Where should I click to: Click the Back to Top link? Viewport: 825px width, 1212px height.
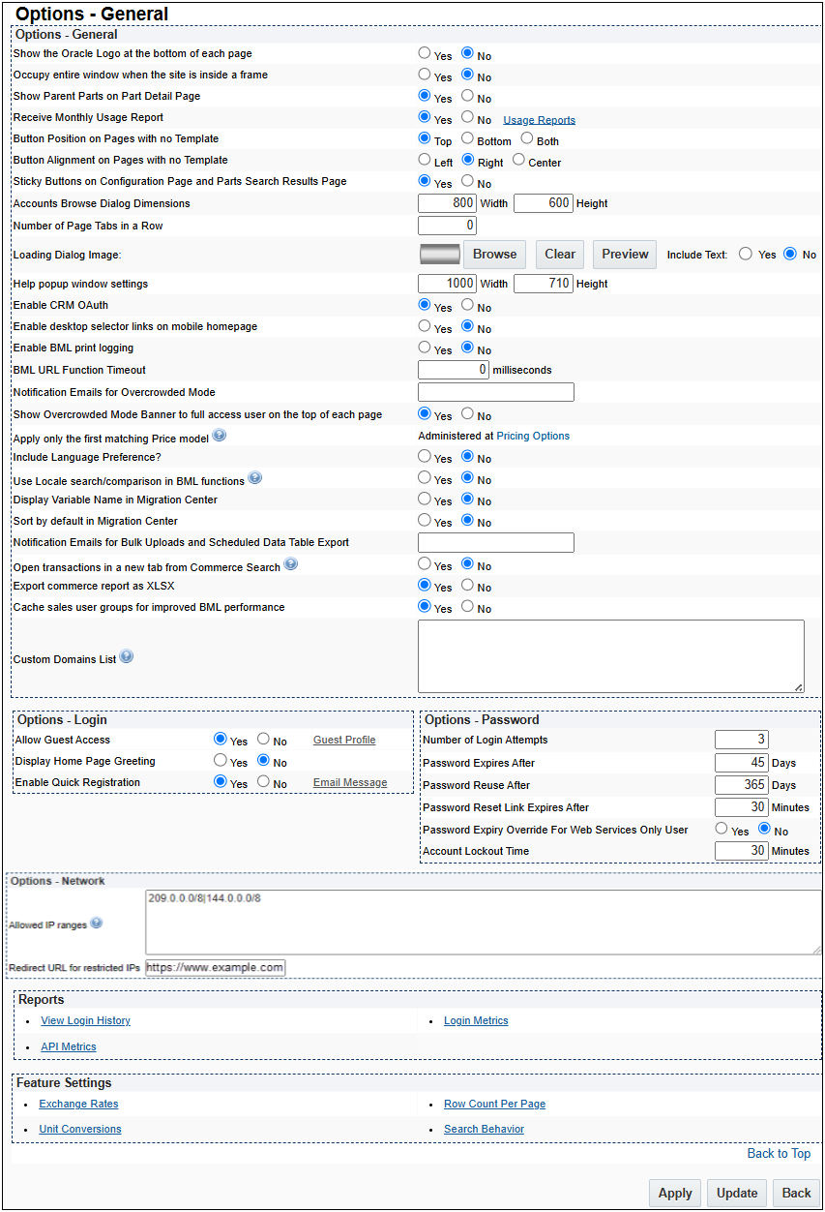[x=779, y=1153]
